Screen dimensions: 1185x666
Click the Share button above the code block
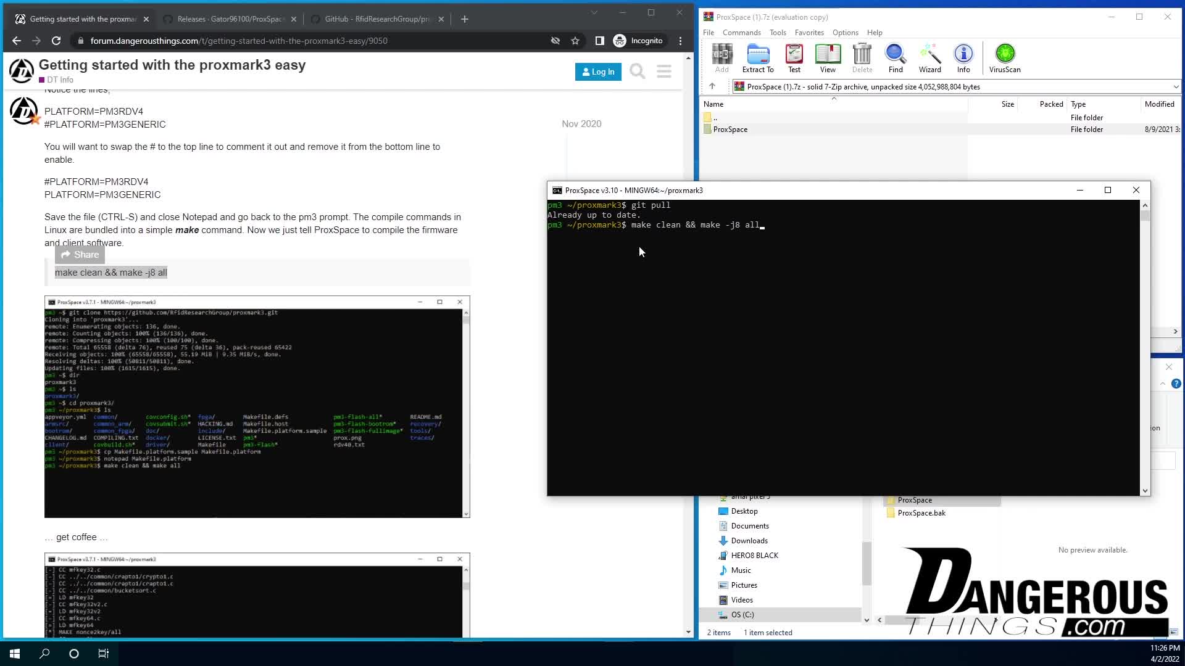(x=80, y=255)
